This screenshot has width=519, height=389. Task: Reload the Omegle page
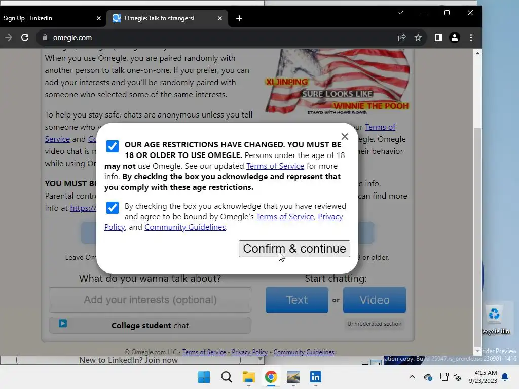tap(25, 37)
